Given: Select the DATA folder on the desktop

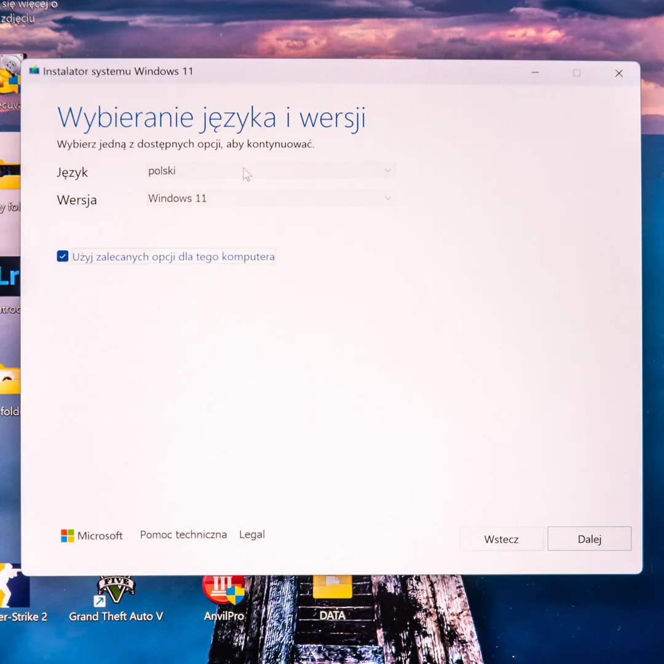Looking at the screenshot, I should point(333,598).
